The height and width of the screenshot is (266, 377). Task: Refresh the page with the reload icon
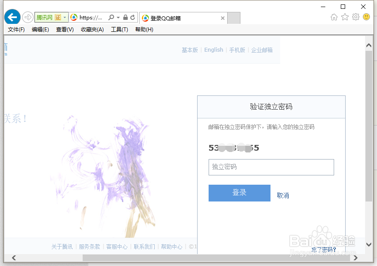(133, 17)
